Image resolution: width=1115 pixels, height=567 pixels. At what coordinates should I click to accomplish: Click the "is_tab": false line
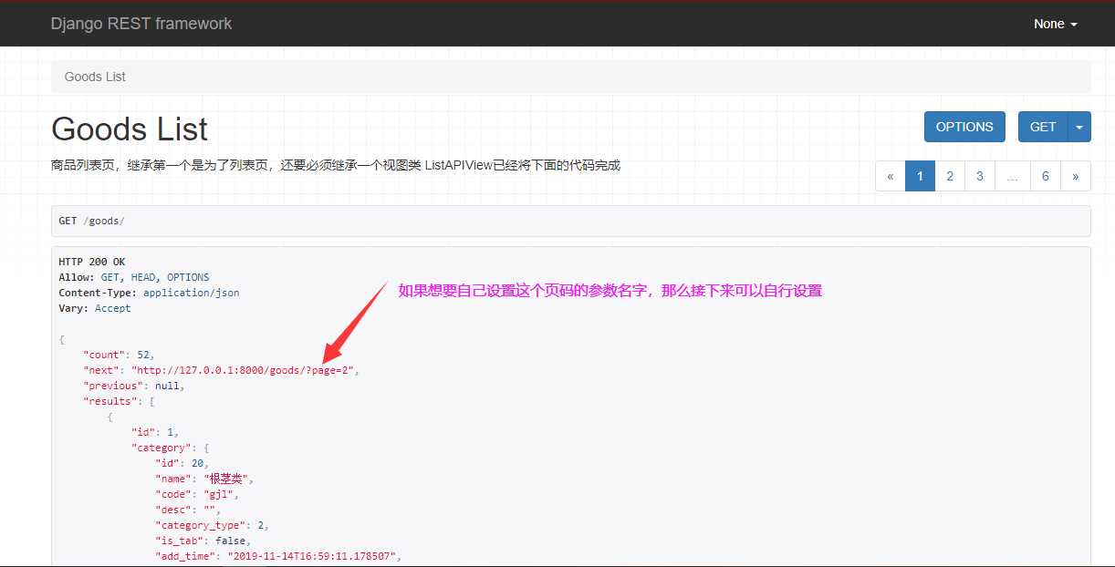(x=203, y=541)
